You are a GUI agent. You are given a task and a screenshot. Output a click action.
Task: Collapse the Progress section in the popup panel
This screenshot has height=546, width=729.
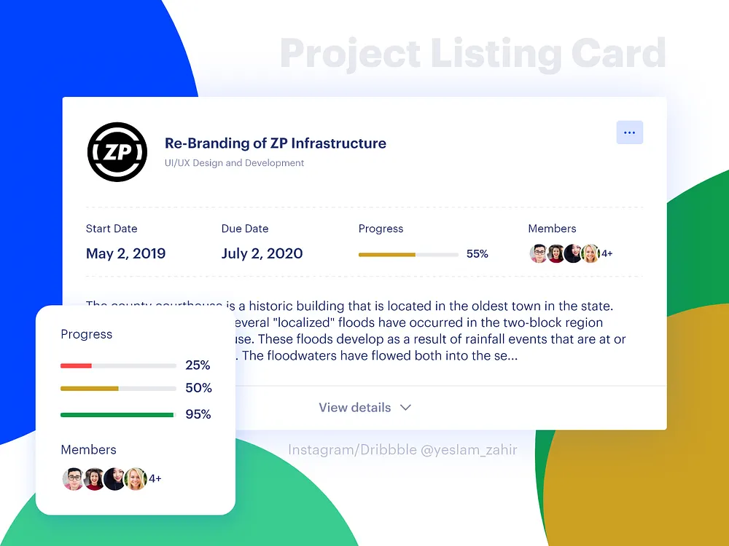(86, 334)
